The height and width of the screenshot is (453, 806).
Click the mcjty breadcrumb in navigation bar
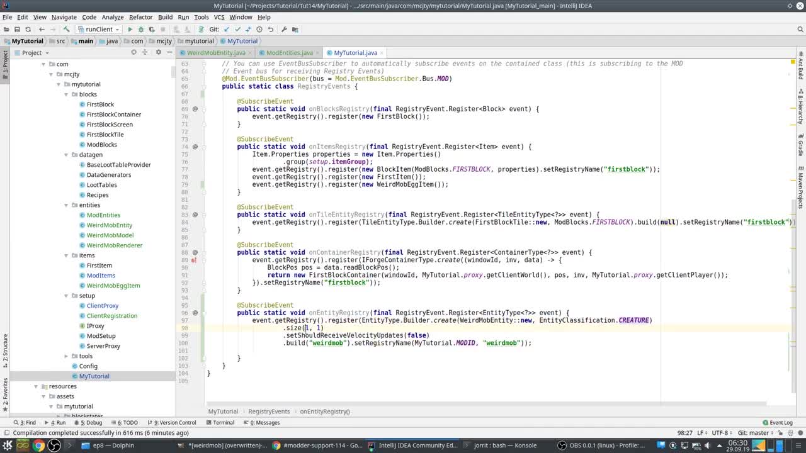click(161, 41)
